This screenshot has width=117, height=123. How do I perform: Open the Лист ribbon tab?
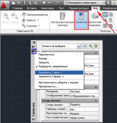point(61,8)
